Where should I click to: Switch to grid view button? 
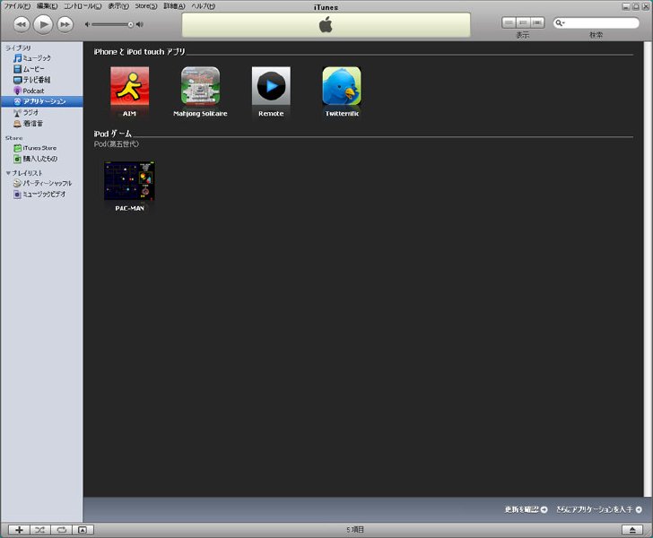(523, 22)
